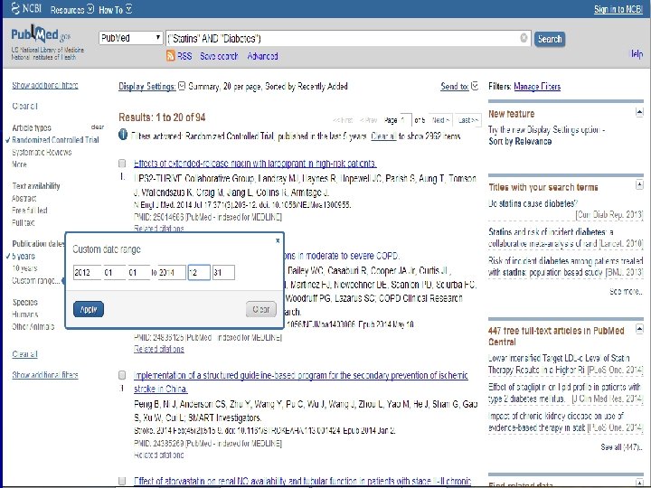The height and width of the screenshot is (488, 651).
Task: Select the Systematic Reviews filter
Action: [42, 153]
